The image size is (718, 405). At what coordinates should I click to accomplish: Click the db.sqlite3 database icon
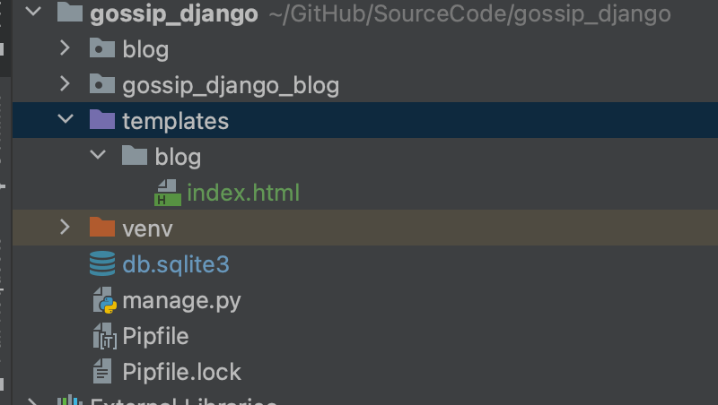pos(102,263)
